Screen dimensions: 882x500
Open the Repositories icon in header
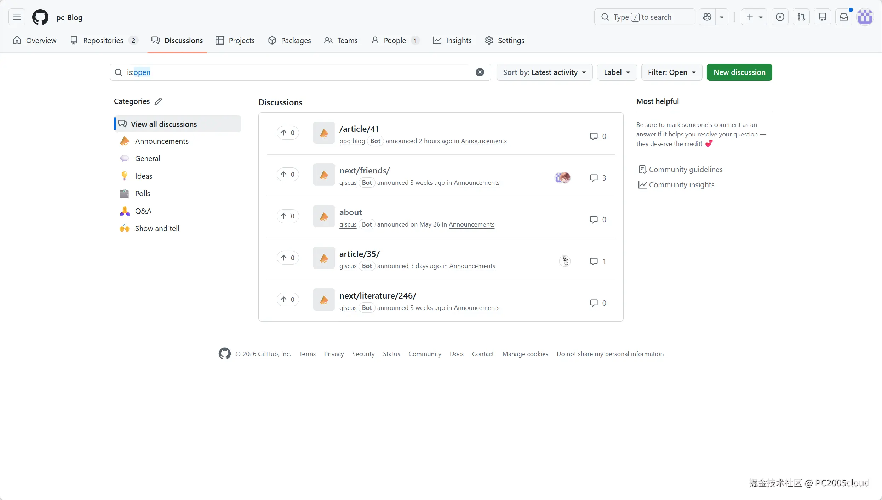[823, 17]
